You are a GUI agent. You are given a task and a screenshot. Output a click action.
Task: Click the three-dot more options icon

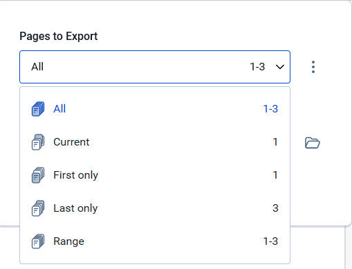[313, 67]
